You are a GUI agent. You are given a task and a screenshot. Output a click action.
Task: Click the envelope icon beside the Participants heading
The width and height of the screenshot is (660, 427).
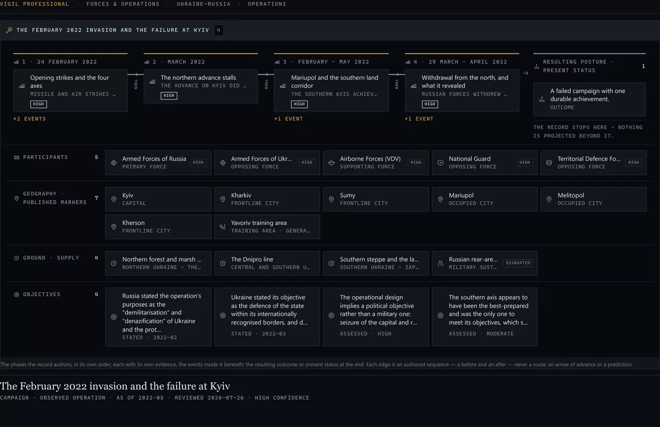[x=16, y=157]
